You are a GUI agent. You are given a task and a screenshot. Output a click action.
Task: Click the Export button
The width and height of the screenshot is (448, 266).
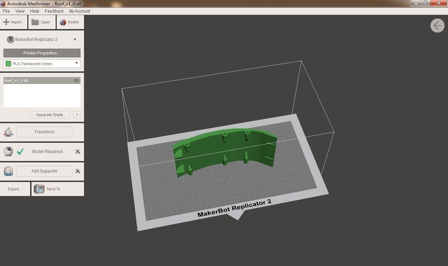click(15, 189)
